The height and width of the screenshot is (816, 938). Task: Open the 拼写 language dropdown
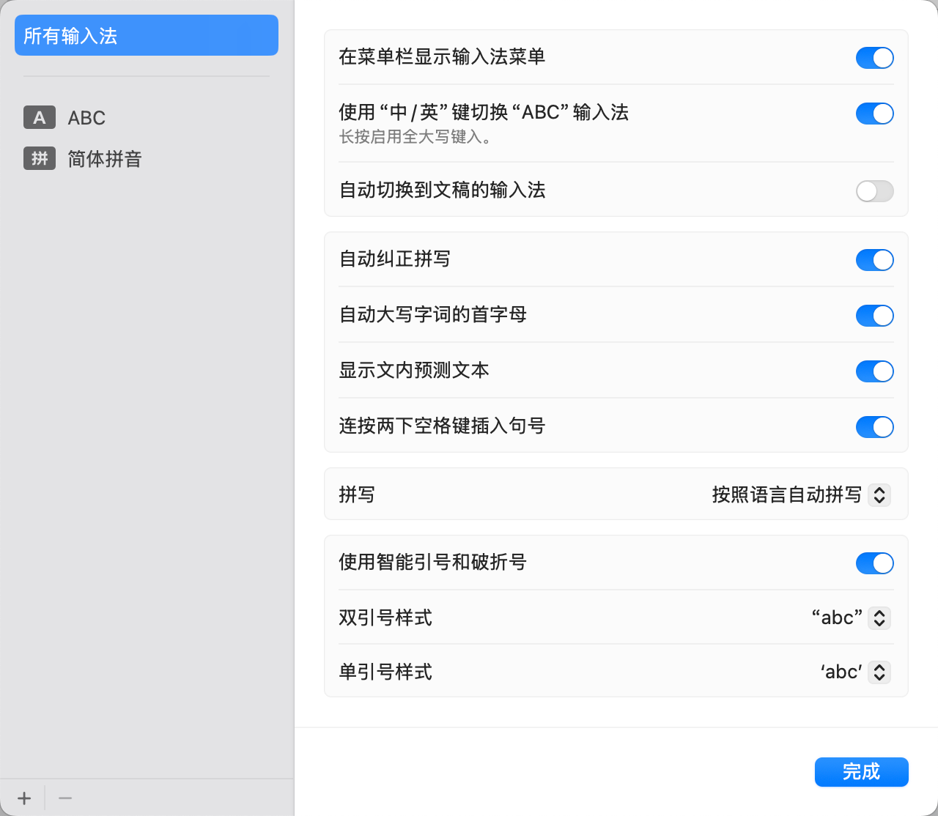(879, 495)
